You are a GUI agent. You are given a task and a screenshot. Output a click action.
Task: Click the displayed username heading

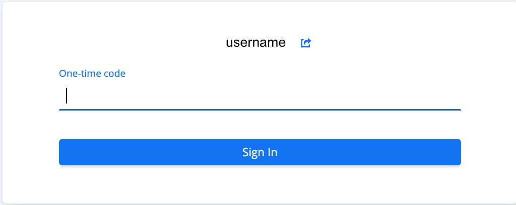tap(255, 43)
